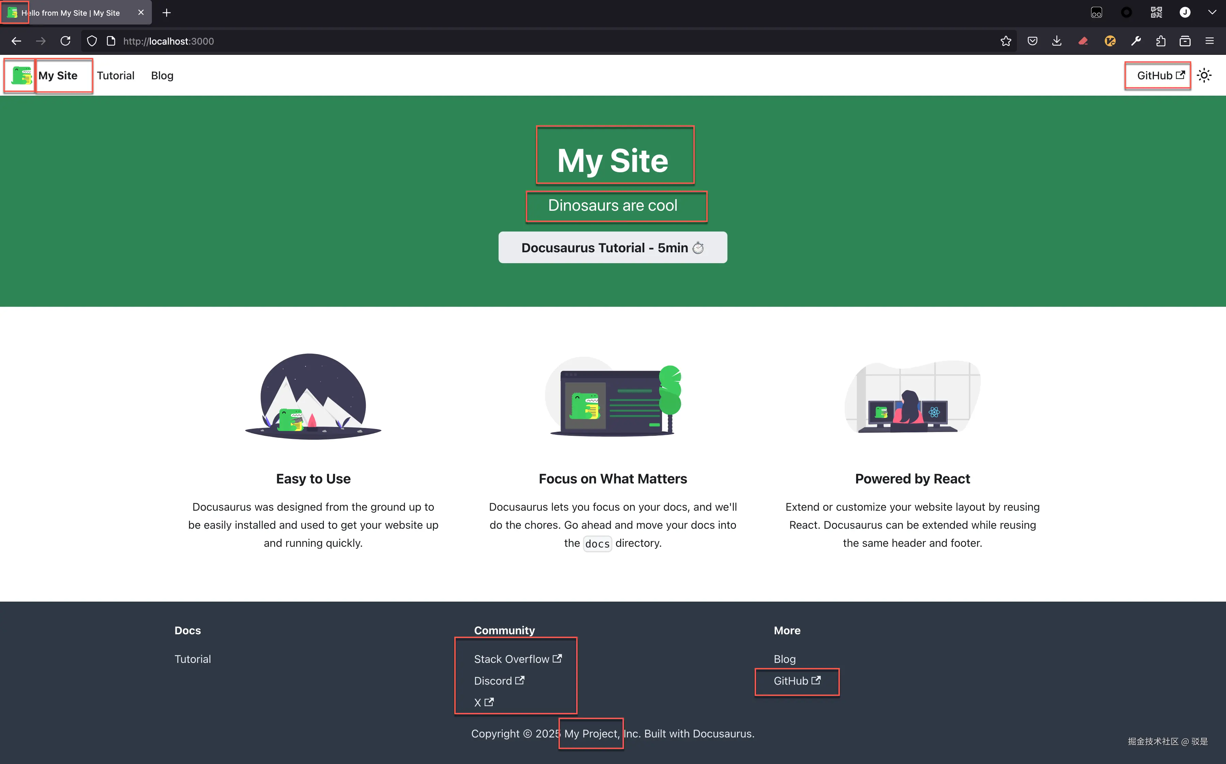1226x764 pixels.
Task: Click the shield tracking protection icon
Action: pyautogui.click(x=92, y=42)
